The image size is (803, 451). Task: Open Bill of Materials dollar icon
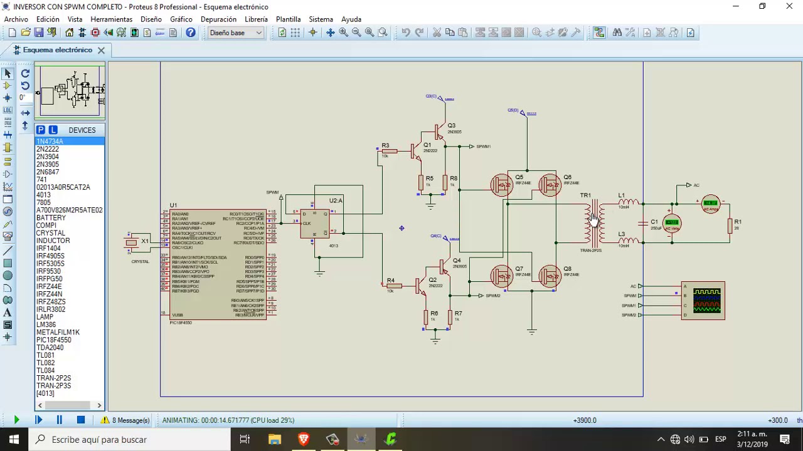(147, 33)
